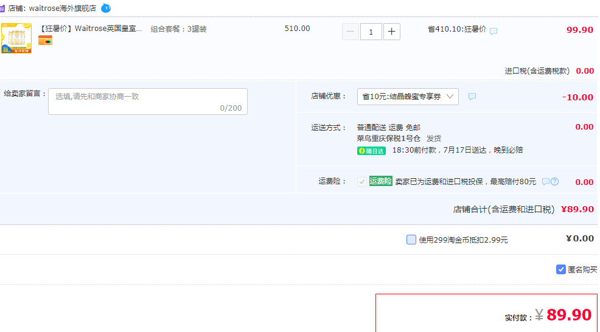Click the item subtotal 99.90
Image resolution: width=600 pixels, height=332 pixels.
click(x=580, y=30)
